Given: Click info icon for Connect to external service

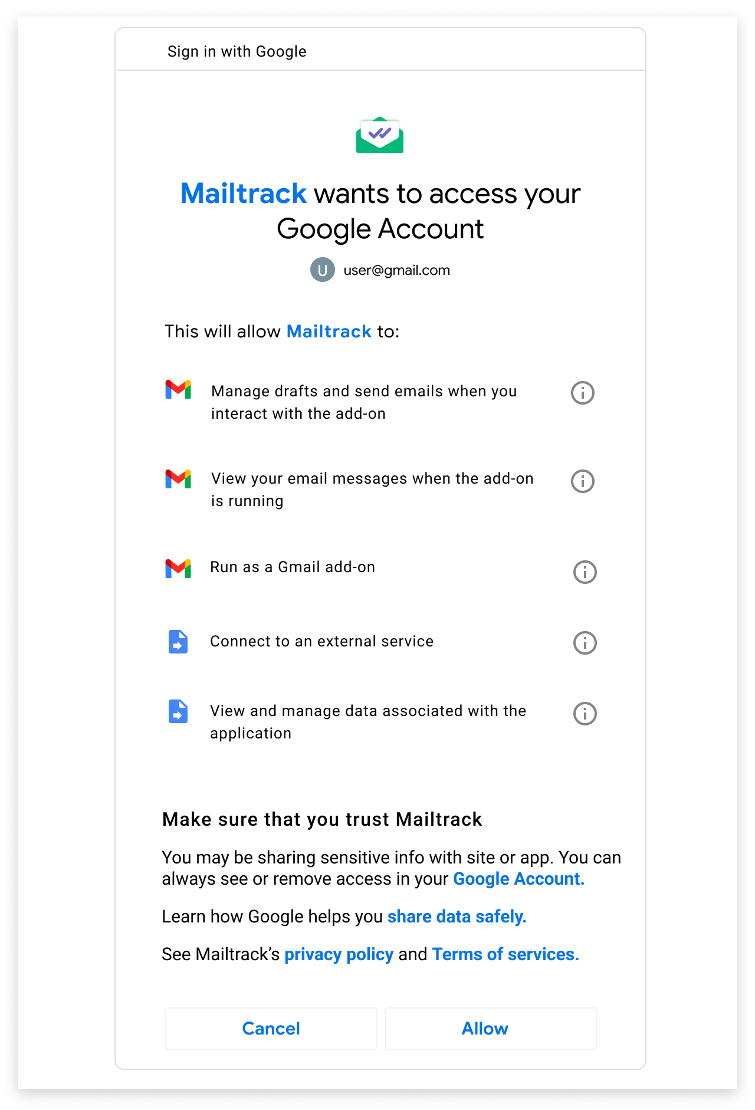Looking at the screenshot, I should click(585, 643).
